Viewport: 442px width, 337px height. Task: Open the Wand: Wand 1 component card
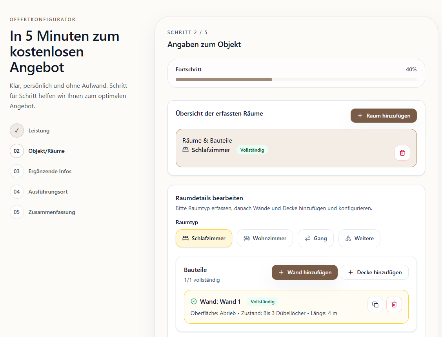(296, 307)
